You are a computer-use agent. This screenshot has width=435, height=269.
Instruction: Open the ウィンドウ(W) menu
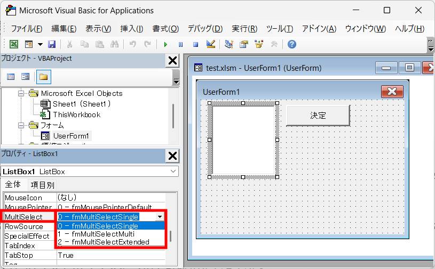pos(366,29)
